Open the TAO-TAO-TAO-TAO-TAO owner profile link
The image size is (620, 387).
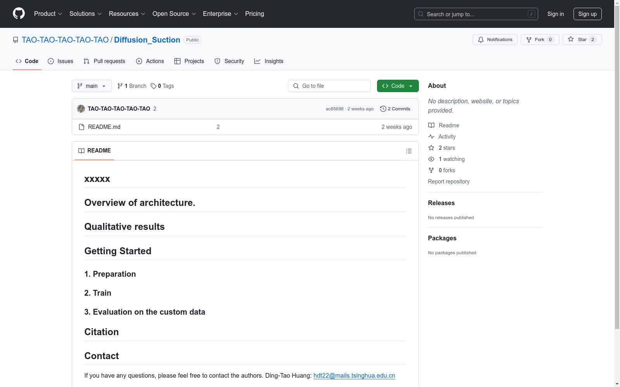[65, 40]
